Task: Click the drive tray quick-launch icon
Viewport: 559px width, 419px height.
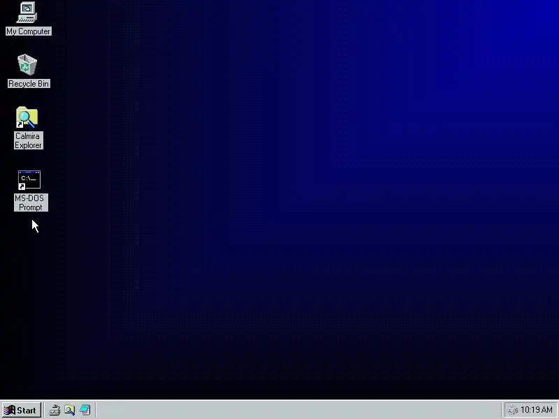Action: (55, 410)
